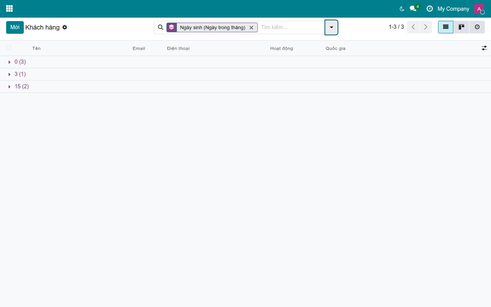
Task: Remove the Ngày sinh grouping filter
Action: click(x=251, y=28)
